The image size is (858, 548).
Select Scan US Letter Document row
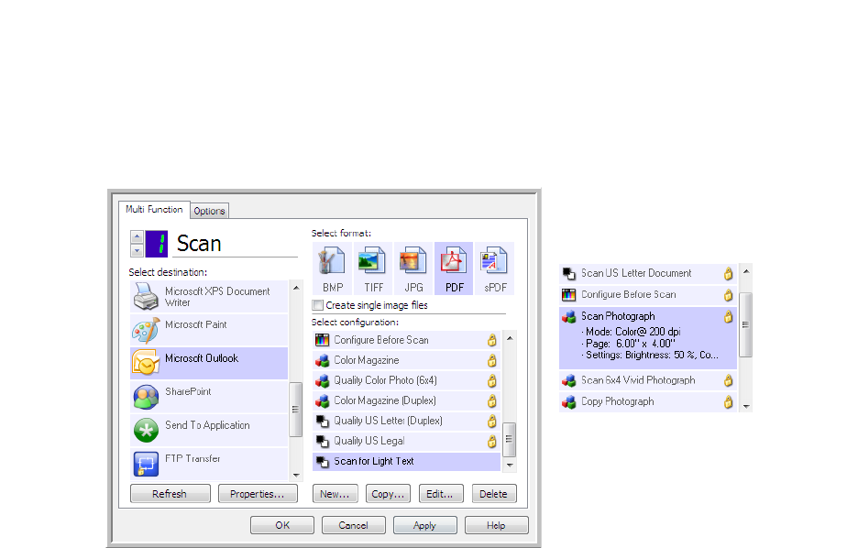(648, 273)
